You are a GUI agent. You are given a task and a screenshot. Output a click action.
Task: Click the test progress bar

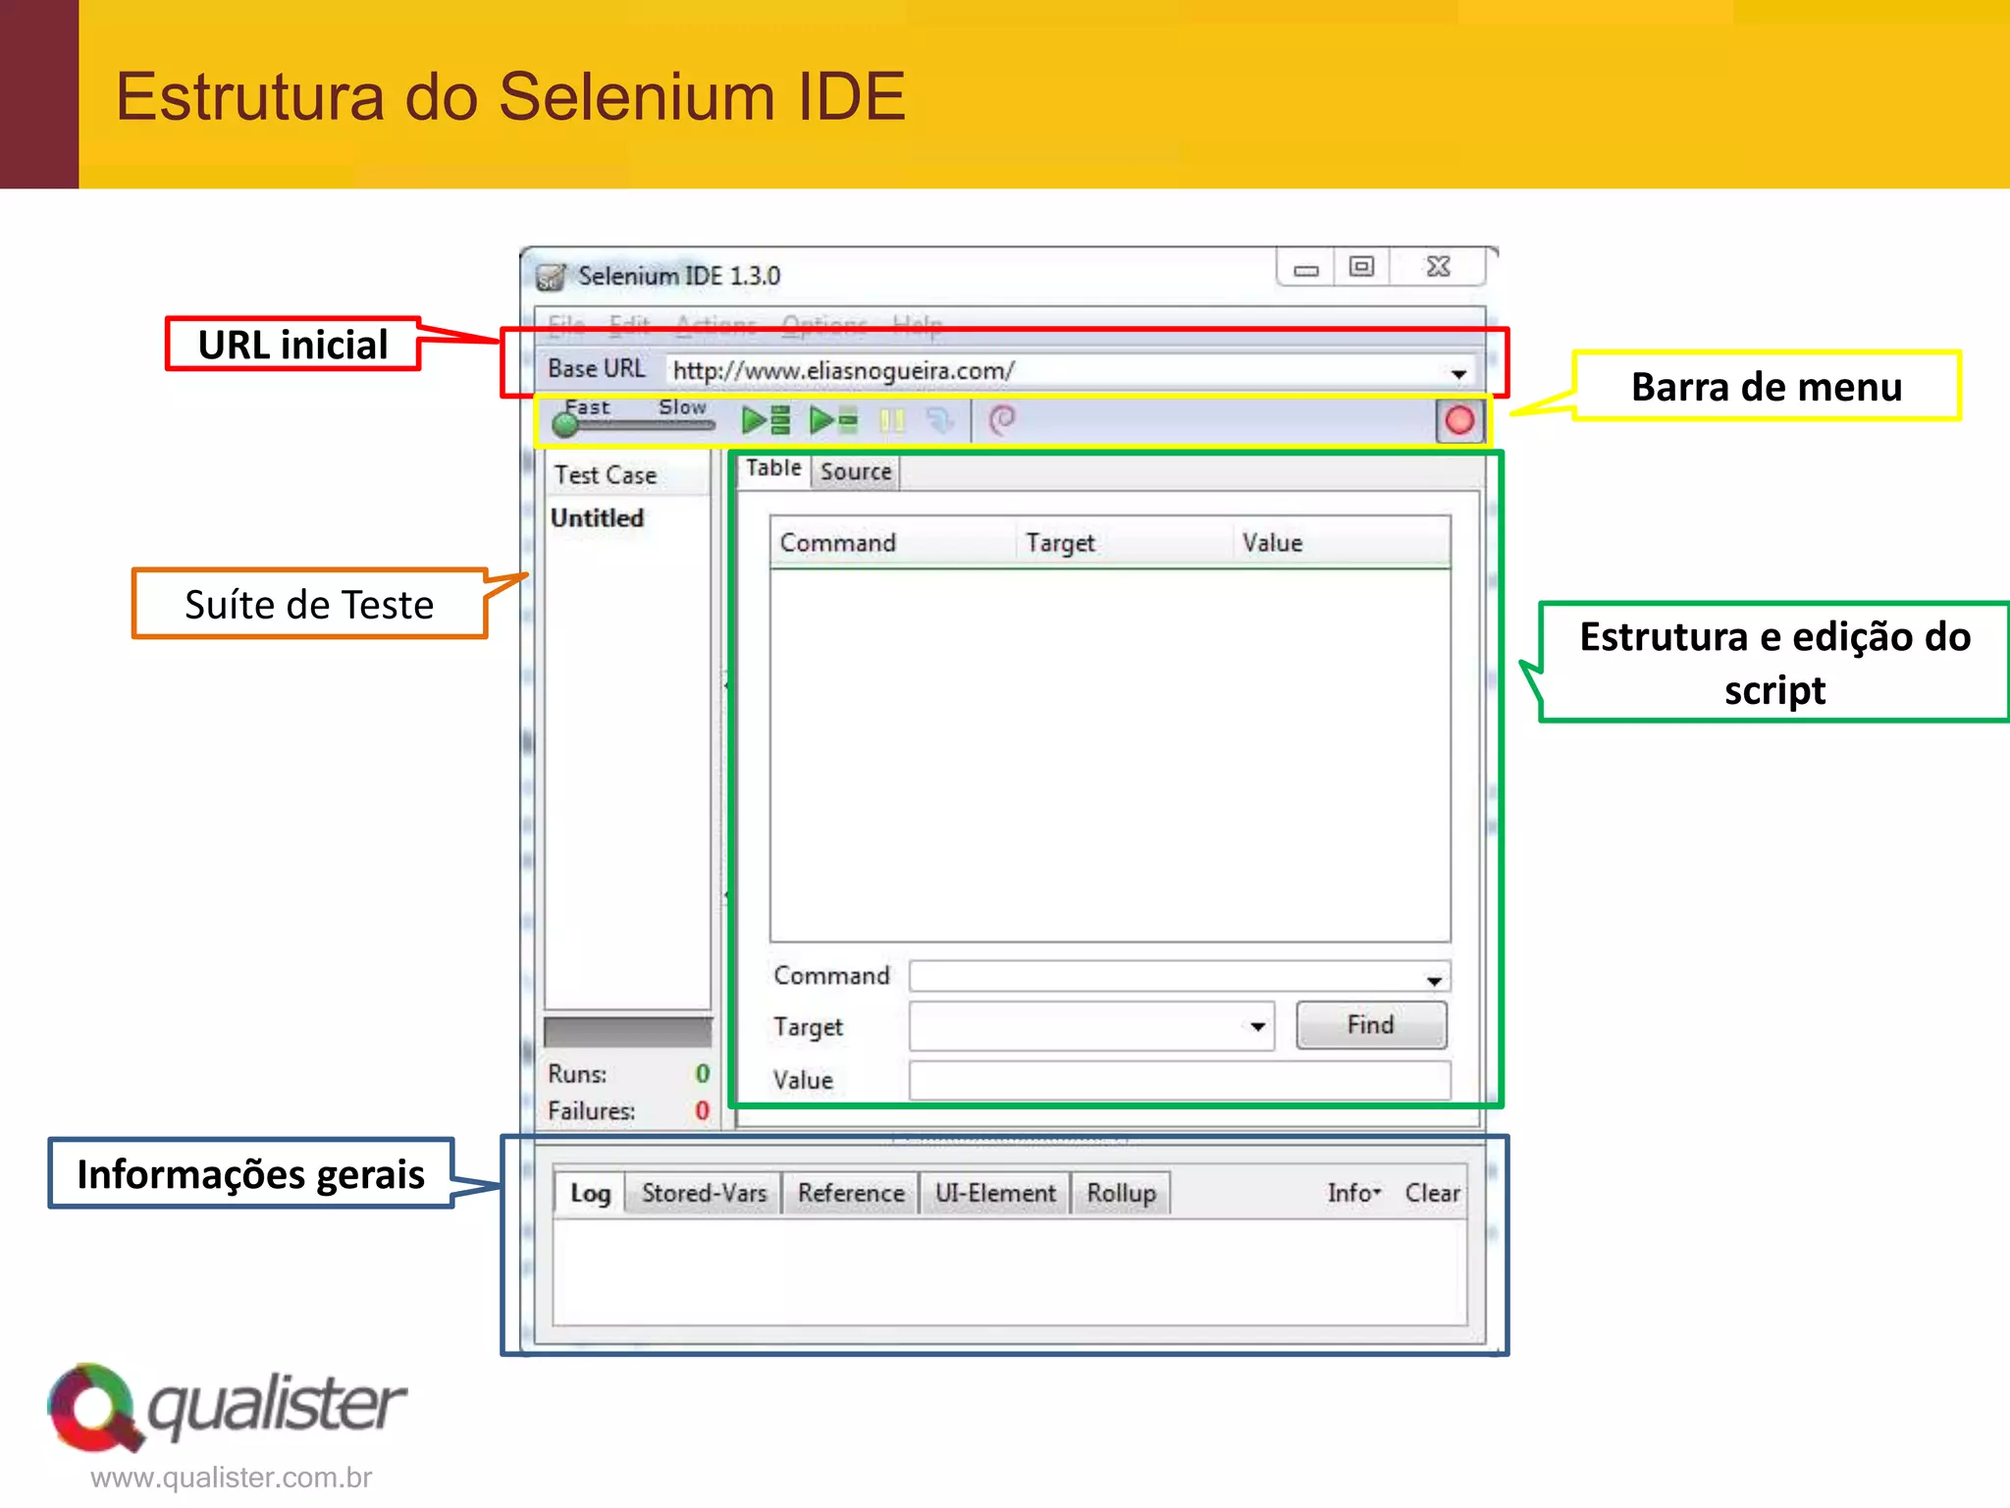coord(628,1032)
